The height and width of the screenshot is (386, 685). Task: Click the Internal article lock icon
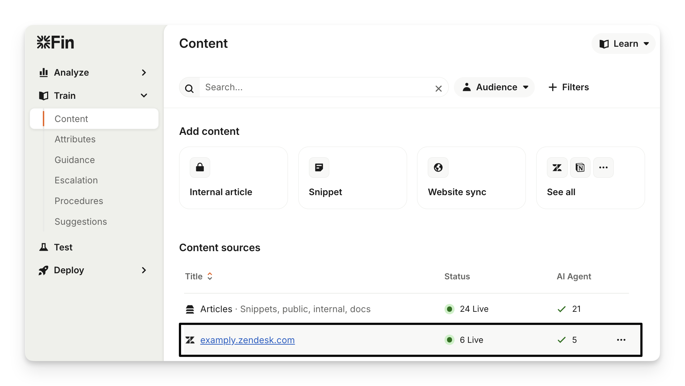(x=200, y=167)
